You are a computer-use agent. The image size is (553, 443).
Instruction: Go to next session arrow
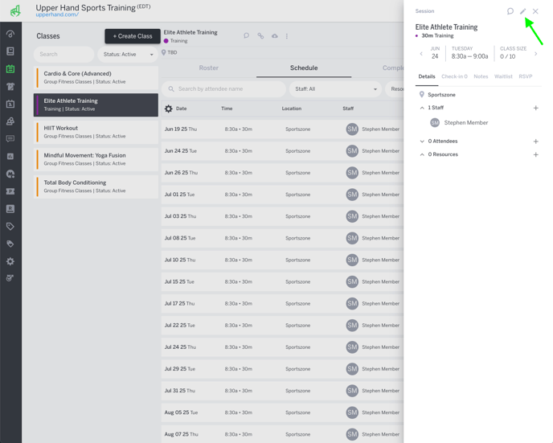click(536, 54)
